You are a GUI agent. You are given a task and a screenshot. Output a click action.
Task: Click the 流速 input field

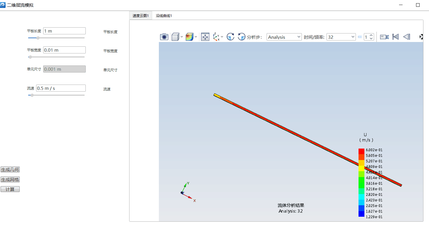(61, 88)
